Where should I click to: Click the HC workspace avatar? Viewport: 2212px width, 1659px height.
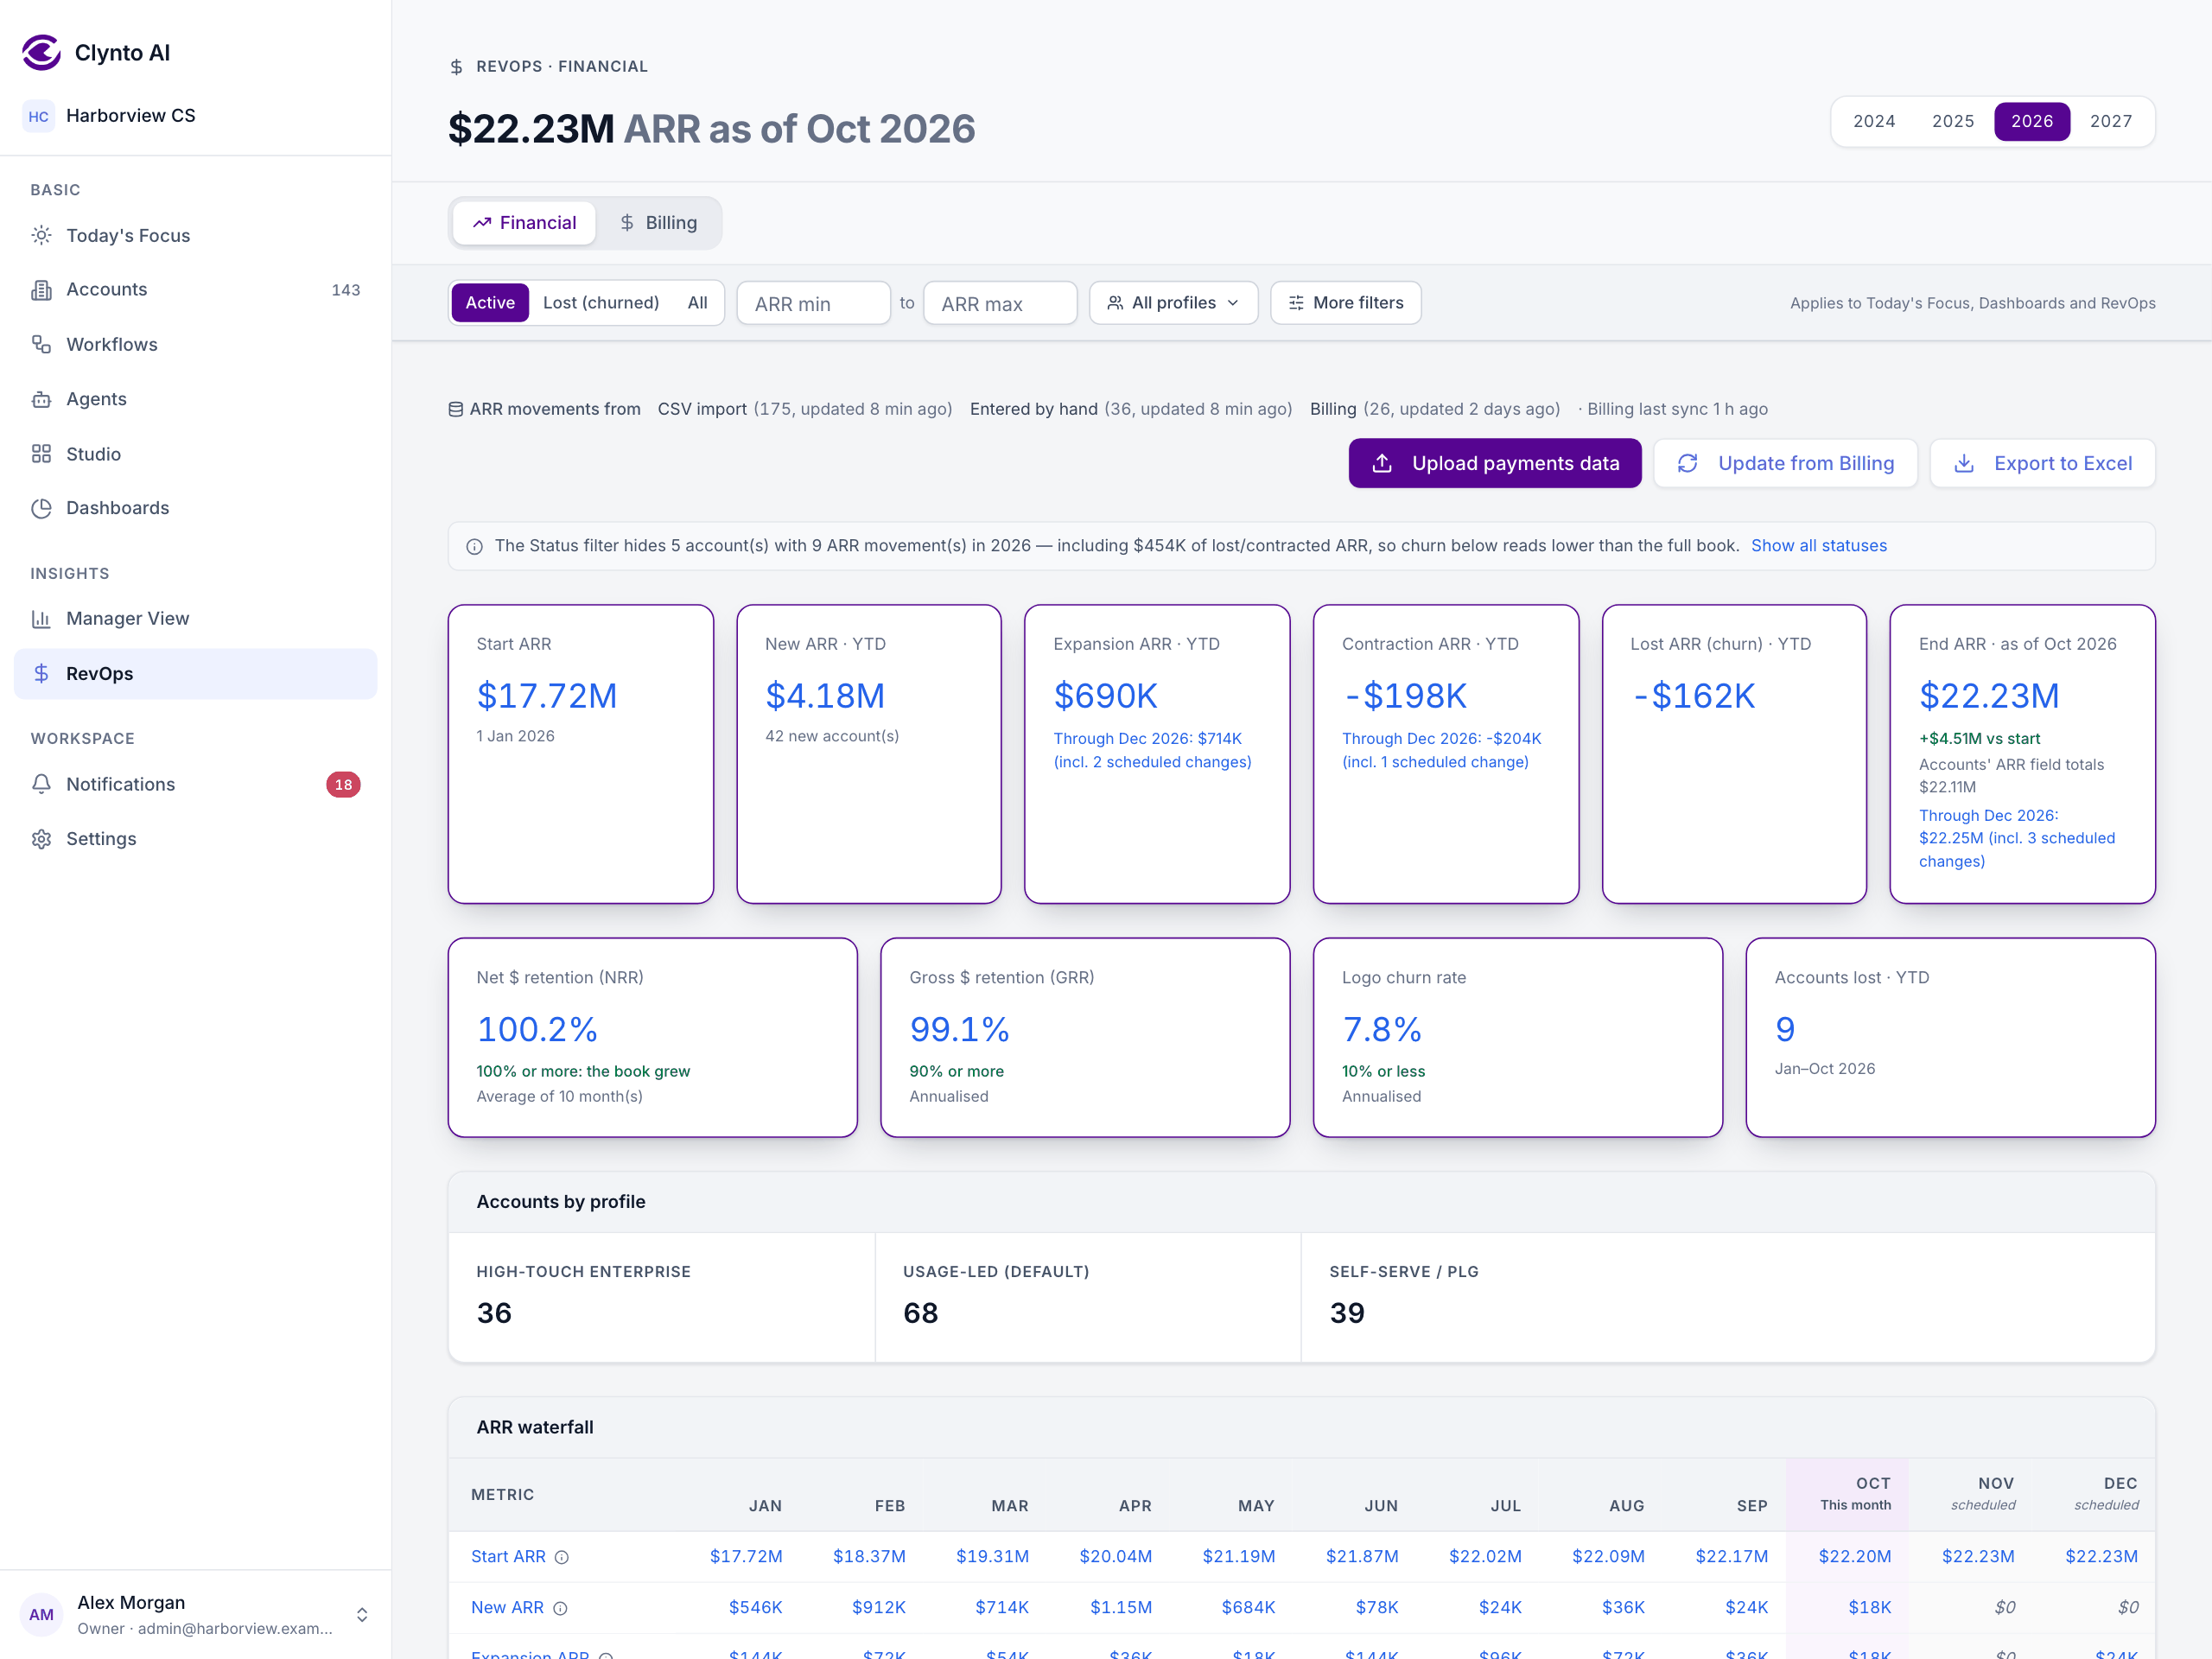(38, 116)
